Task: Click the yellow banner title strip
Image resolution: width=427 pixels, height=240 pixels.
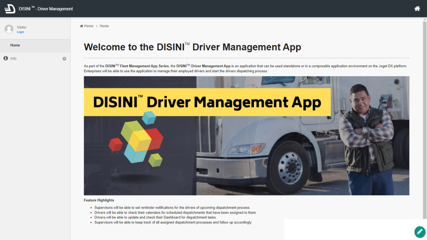Action: (x=207, y=102)
